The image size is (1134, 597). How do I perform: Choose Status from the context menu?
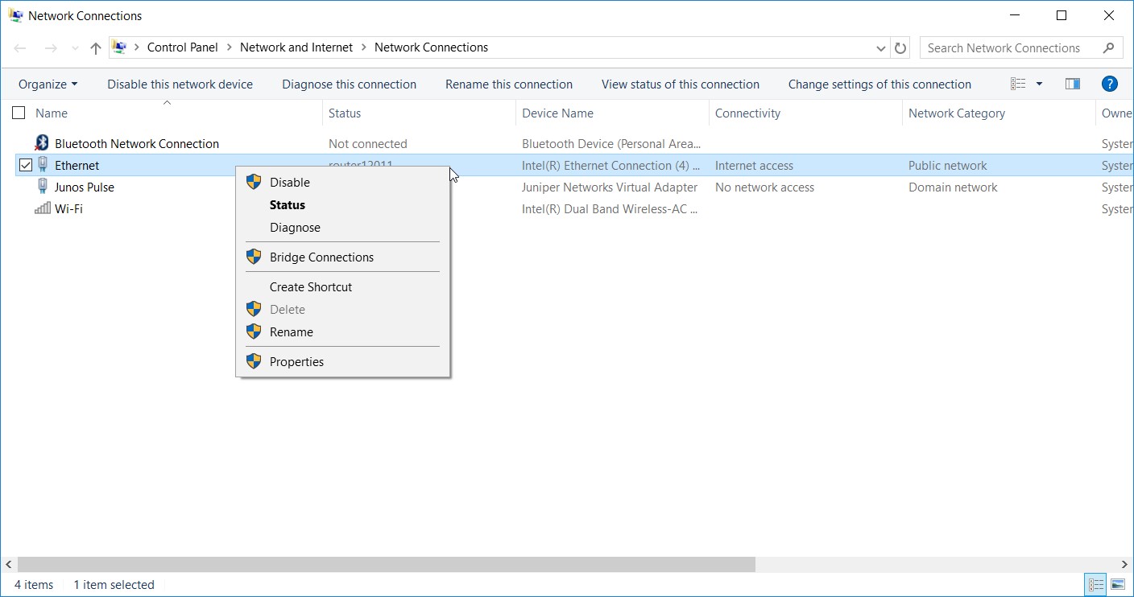tap(342, 204)
